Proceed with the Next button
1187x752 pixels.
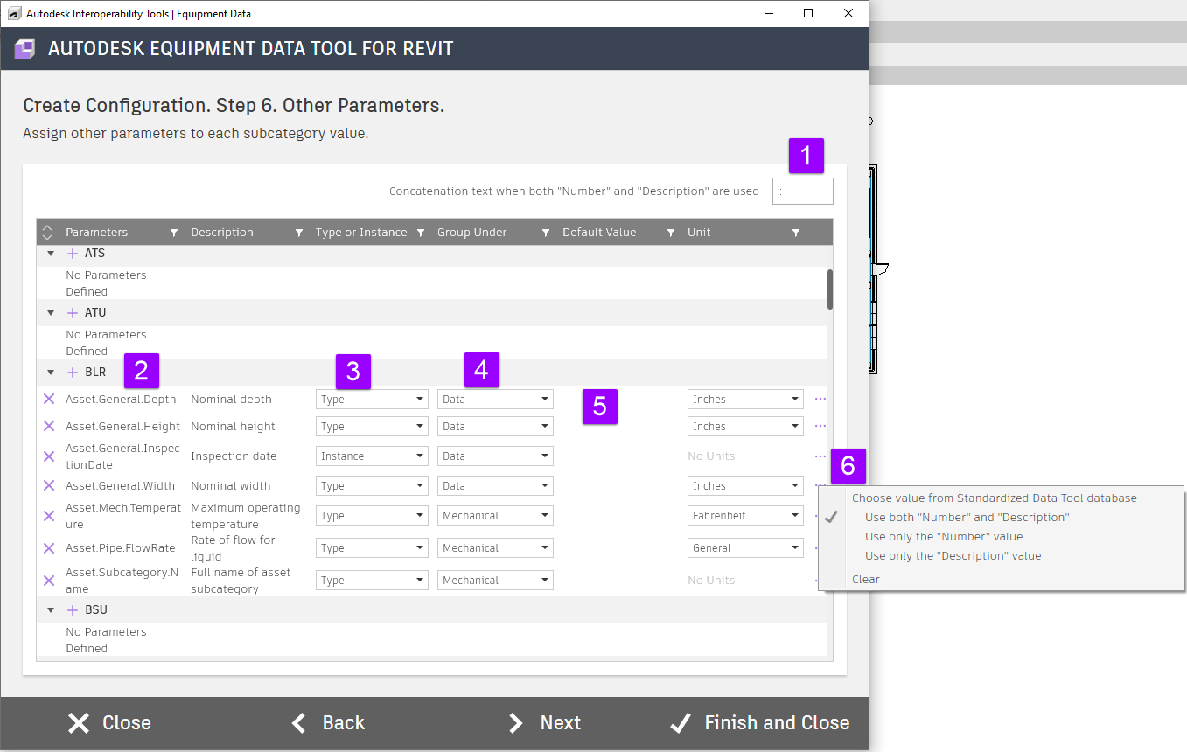click(544, 723)
